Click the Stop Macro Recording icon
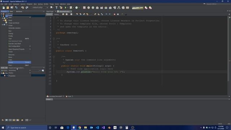Image resolution: width=231 pixels, height=130 pixels. tap(118, 14)
